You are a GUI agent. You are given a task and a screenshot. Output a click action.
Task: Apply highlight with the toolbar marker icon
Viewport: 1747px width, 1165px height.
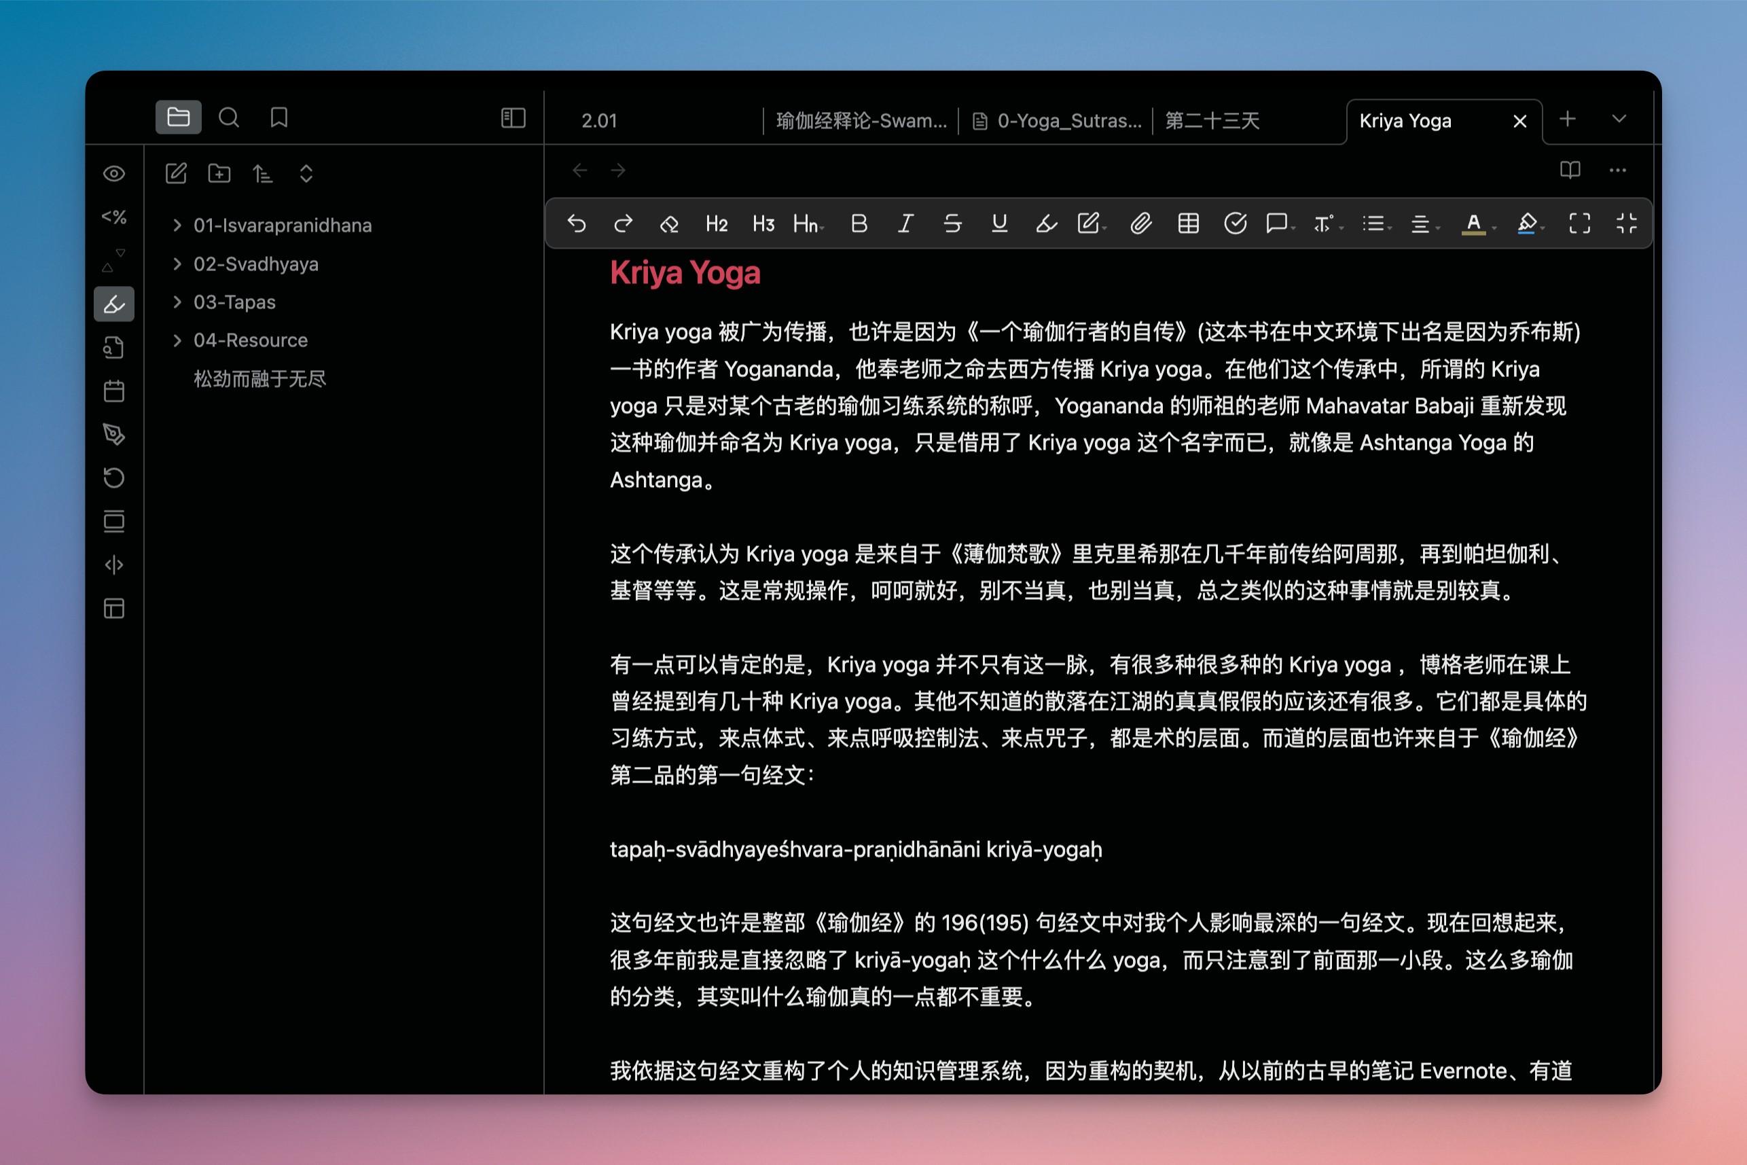click(x=1046, y=223)
